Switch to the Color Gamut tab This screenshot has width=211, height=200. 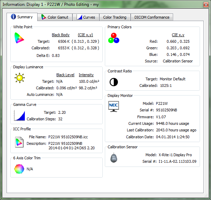click(x=55, y=17)
